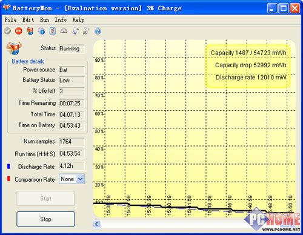Click the Battery details group label
This screenshot has width=303, height=235.
[28, 61]
